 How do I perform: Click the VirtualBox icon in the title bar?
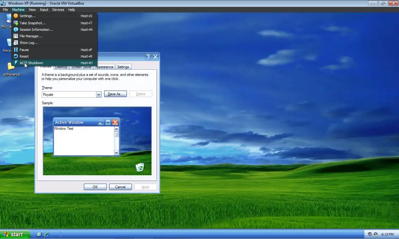[3, 3]
